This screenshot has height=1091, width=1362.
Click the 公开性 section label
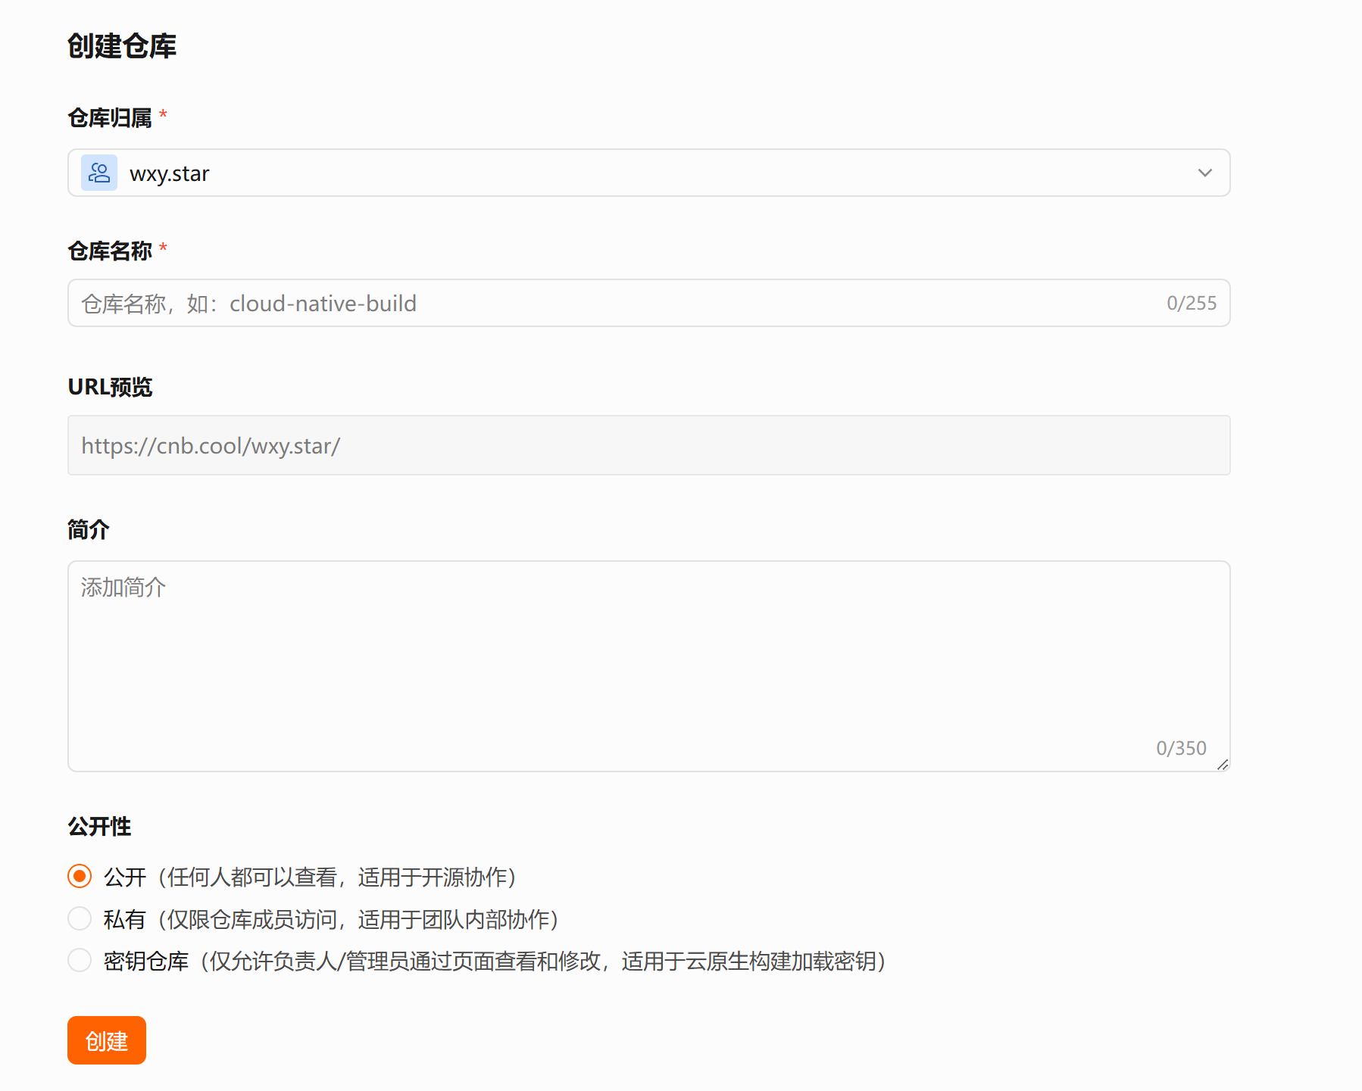[99, 826]
